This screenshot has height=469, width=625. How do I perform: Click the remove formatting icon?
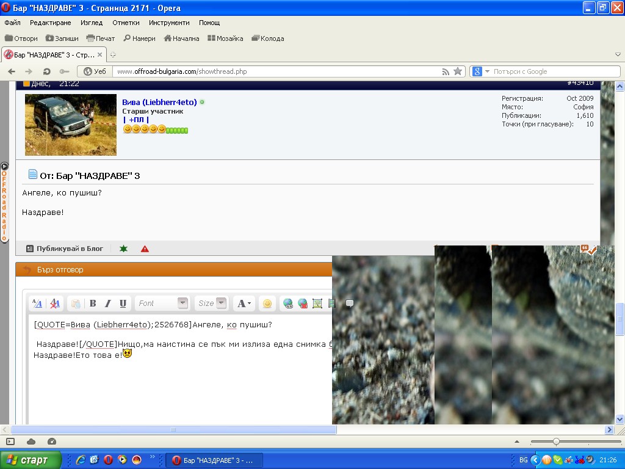55,304
